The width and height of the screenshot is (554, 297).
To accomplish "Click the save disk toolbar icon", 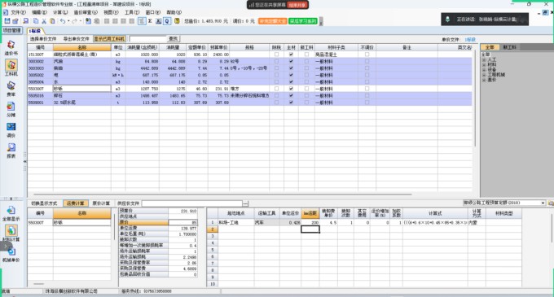I will click(x=7, y=21).
